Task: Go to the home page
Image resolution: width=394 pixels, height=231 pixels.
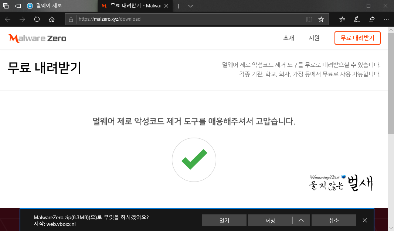Action: (52, 19)
